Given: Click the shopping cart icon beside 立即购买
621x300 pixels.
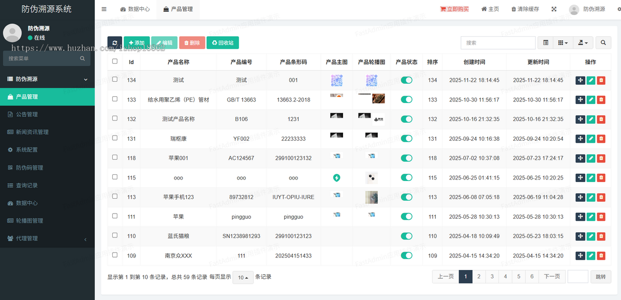Looking at the screenshot, I should [443, 9].
